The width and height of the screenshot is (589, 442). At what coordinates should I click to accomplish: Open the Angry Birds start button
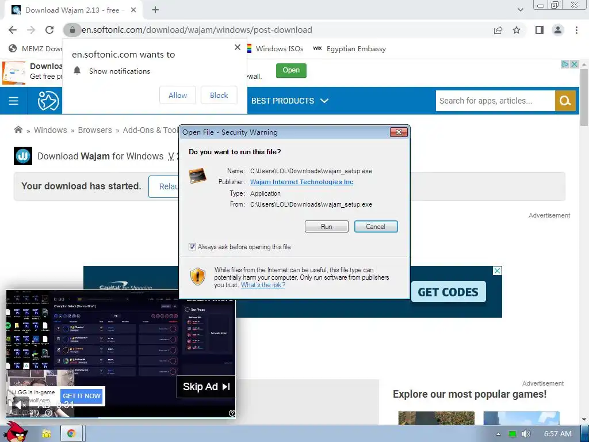pyautogui.click(x=15, y=432)
